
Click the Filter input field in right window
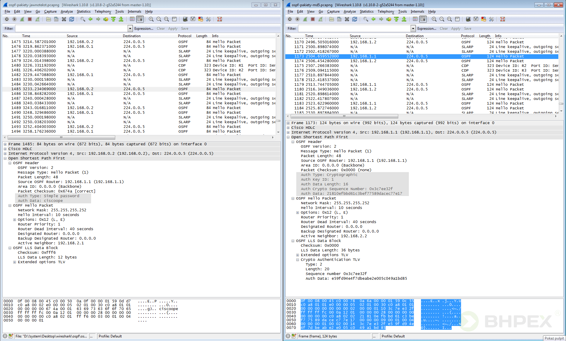pos(354,29)
